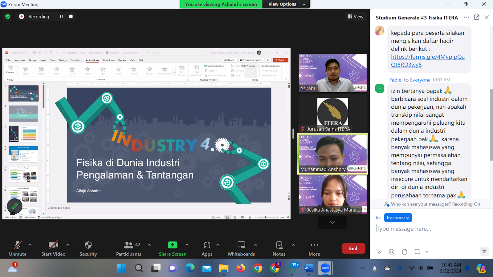This screenshot has width=493, height=277.
Task: Expand the View Options dropdown
Action: (x=286, y=4)
